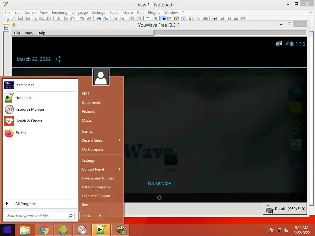Click the Paste clipboard icon in Notepad++ toolbar
The height and width of the screenshot is (236, 315).
tap(73, 19)
